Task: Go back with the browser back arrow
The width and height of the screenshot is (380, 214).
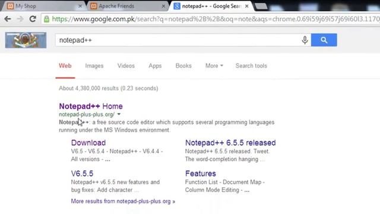Action: (x=8, y=19)
